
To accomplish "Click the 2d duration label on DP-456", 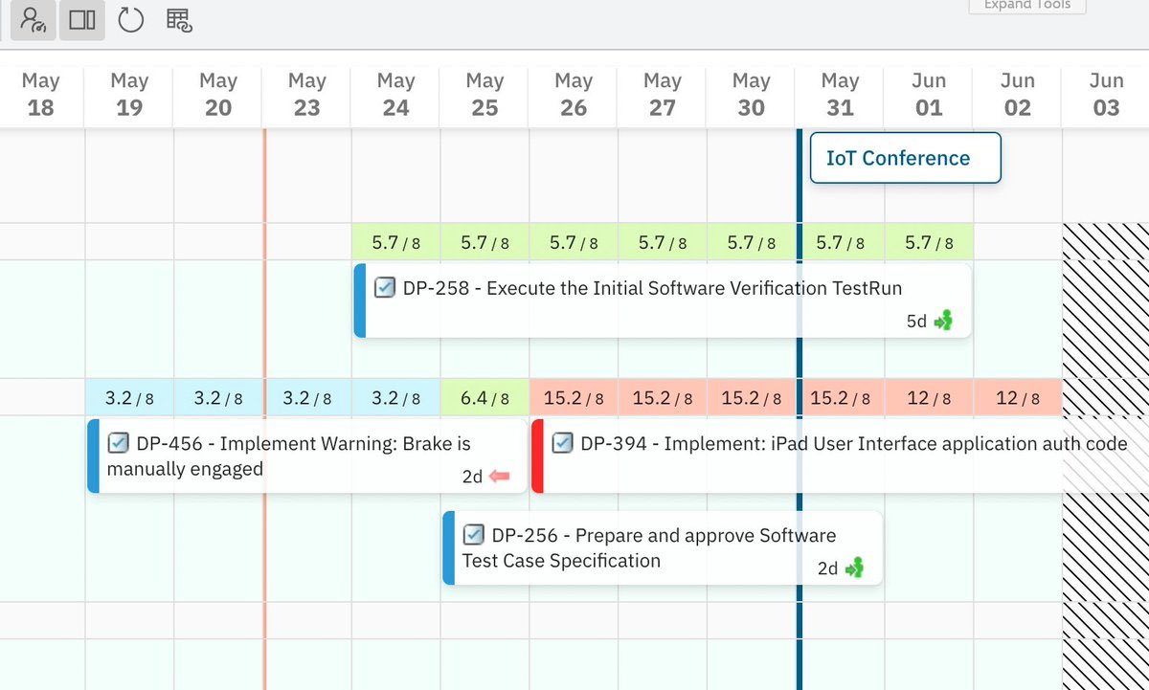I will (472, 476).
